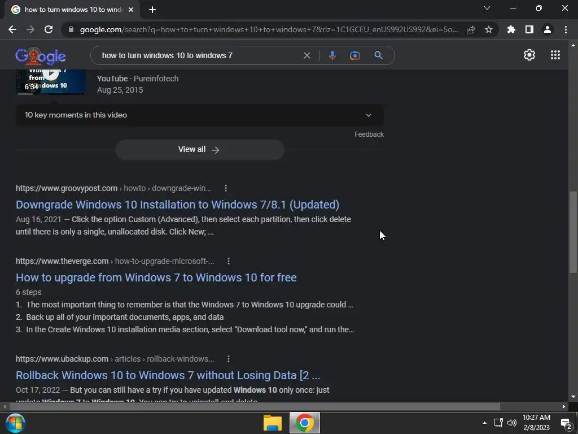The width and height of the screenshot is (578, 434).
Task: Open the taskbar clock and date
Action: tap(536, 423)
